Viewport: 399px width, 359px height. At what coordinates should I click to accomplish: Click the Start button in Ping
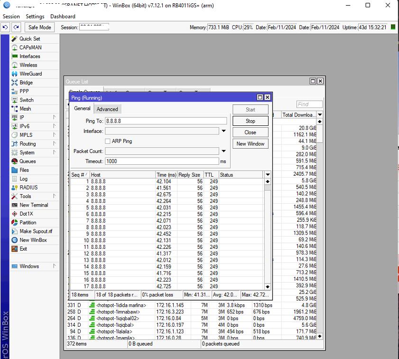click(x=251, y=110)
